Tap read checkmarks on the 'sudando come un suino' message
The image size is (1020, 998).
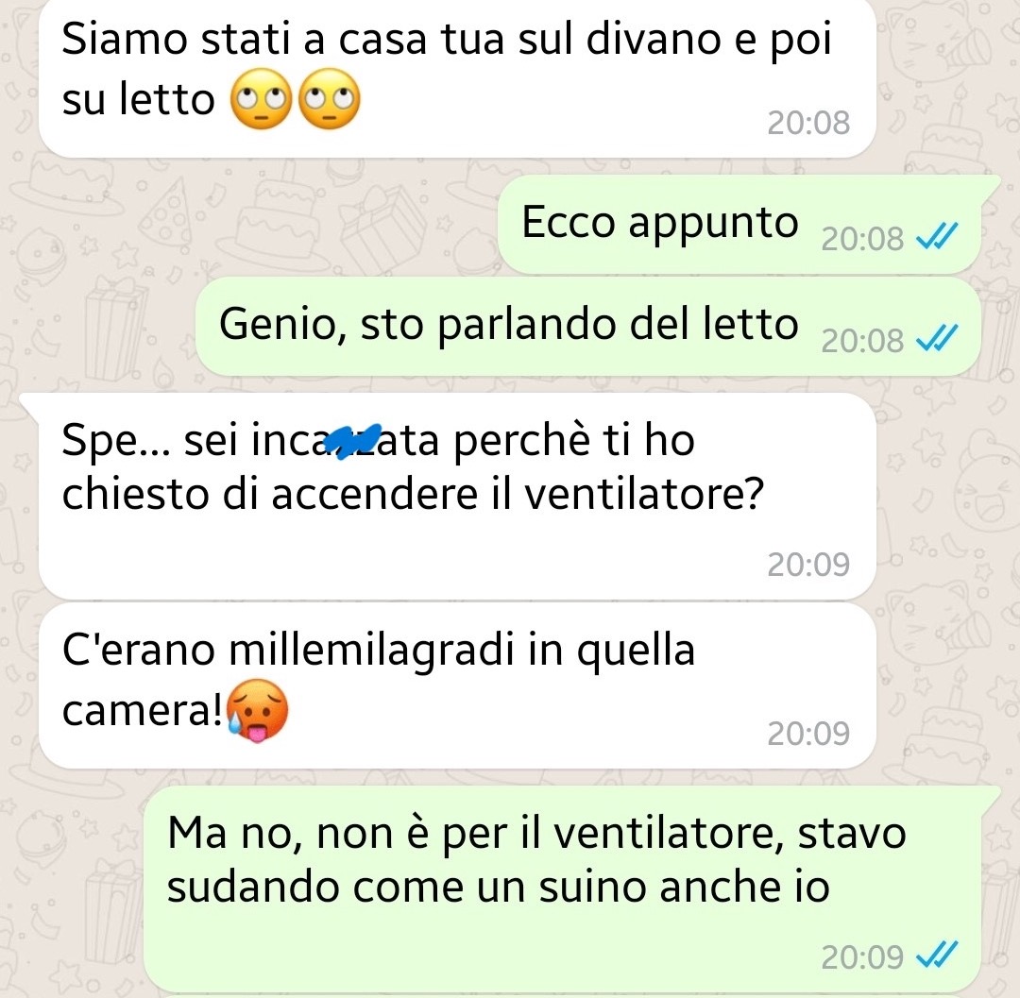[x=937, y=955]
